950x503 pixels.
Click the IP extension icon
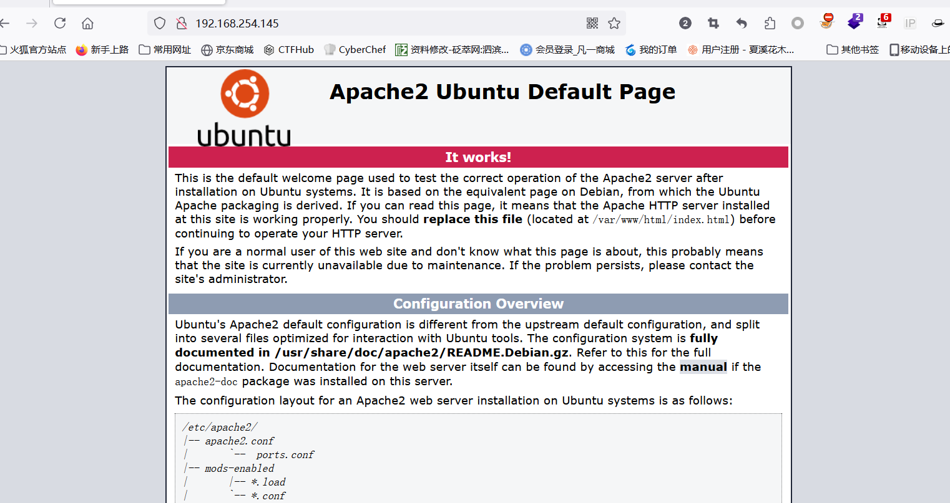tap(910, 23)
